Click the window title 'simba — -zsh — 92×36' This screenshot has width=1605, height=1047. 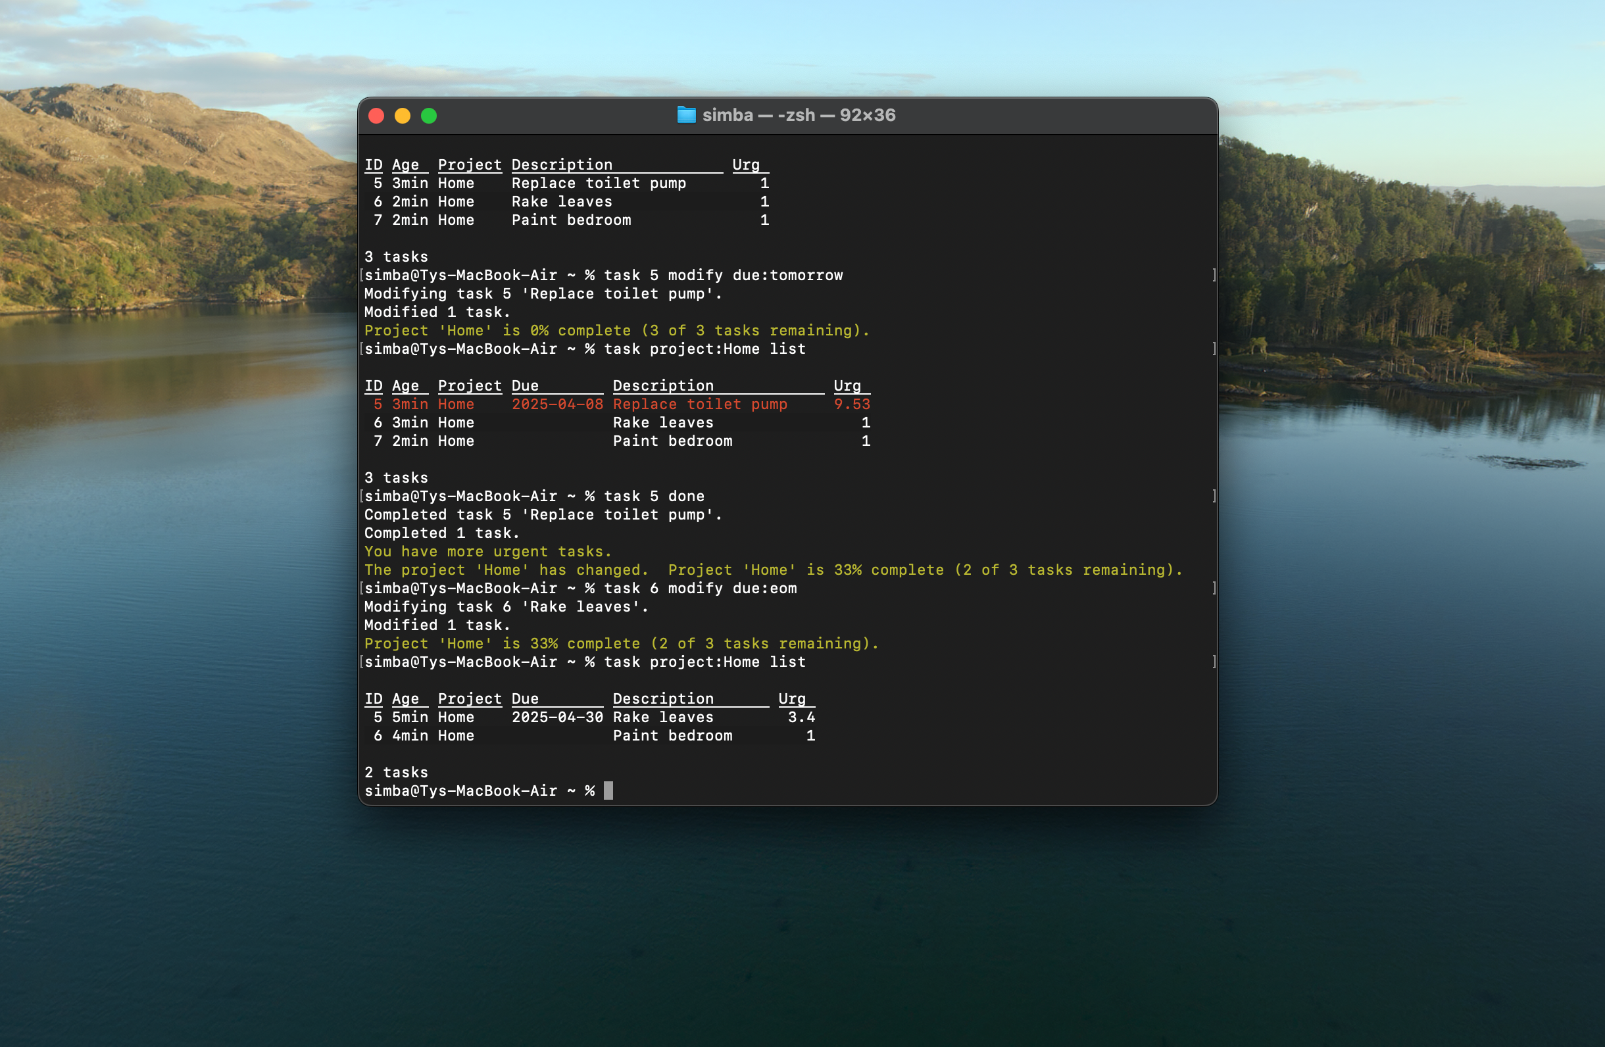pos(799,115)
